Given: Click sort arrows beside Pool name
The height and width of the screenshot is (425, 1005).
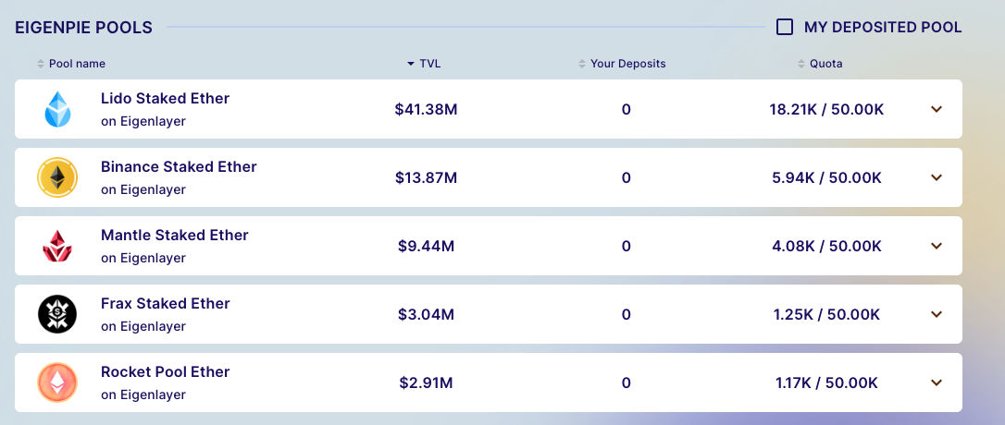Looking at the screenshot, I should point(41,64).
